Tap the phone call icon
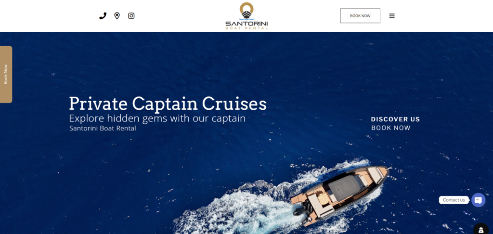This screenshot has height=234, width=493. coord(103,16)
